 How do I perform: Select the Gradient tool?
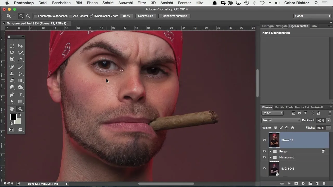pyautogui.click(x=20, y=81)
